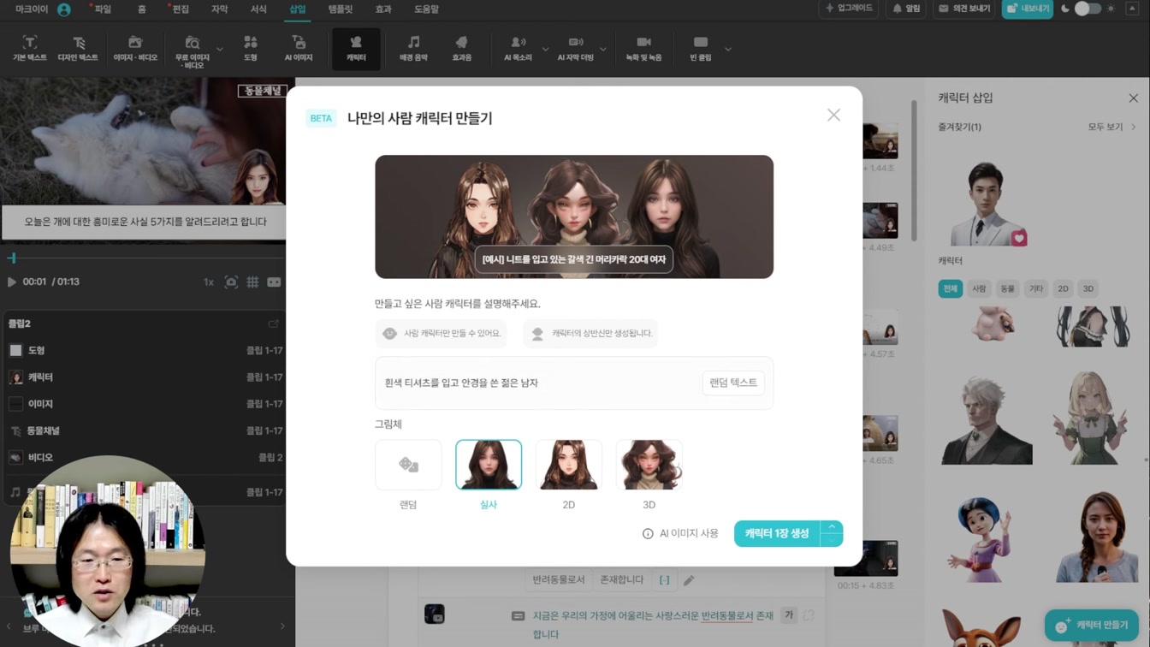Screen dimensions: 1150x647
Task: Open the 효과 tab
Action: click(x=383, y=9)
